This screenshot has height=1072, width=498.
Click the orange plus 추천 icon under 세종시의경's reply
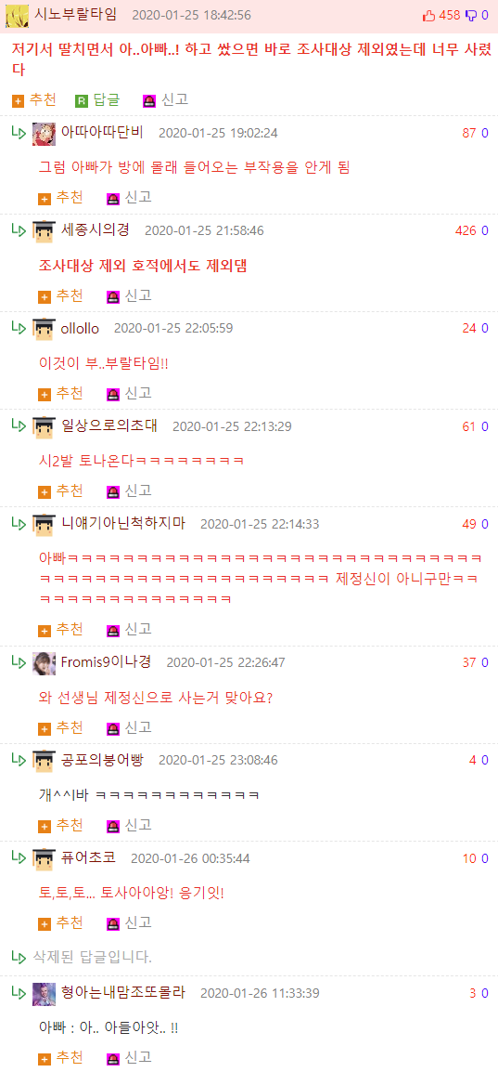pos(45,296)
